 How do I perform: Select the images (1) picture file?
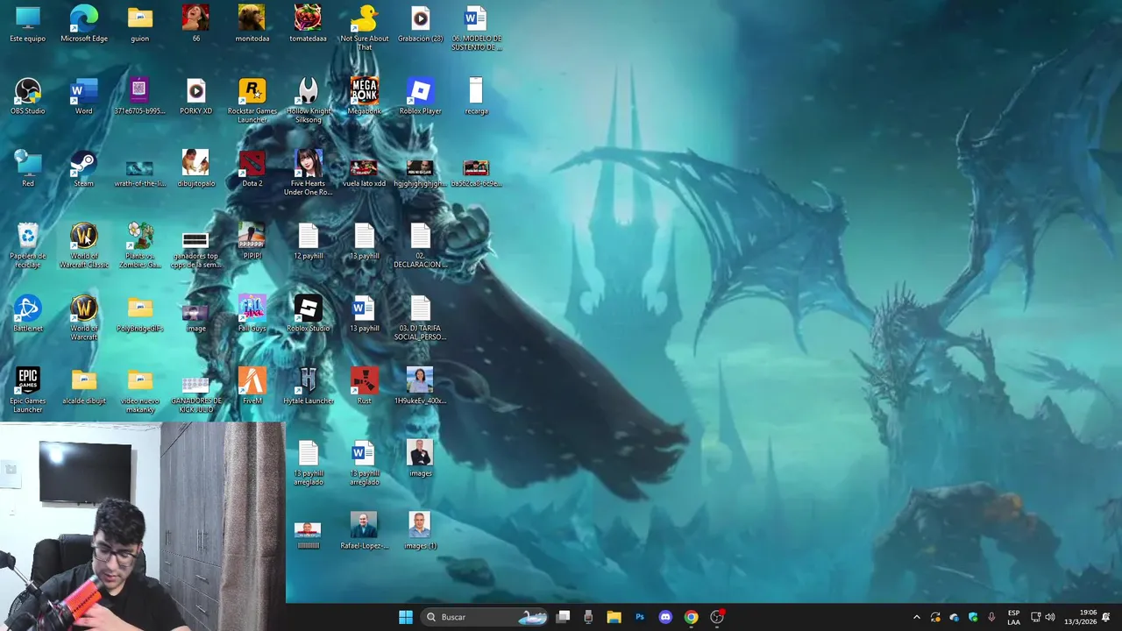420,531
